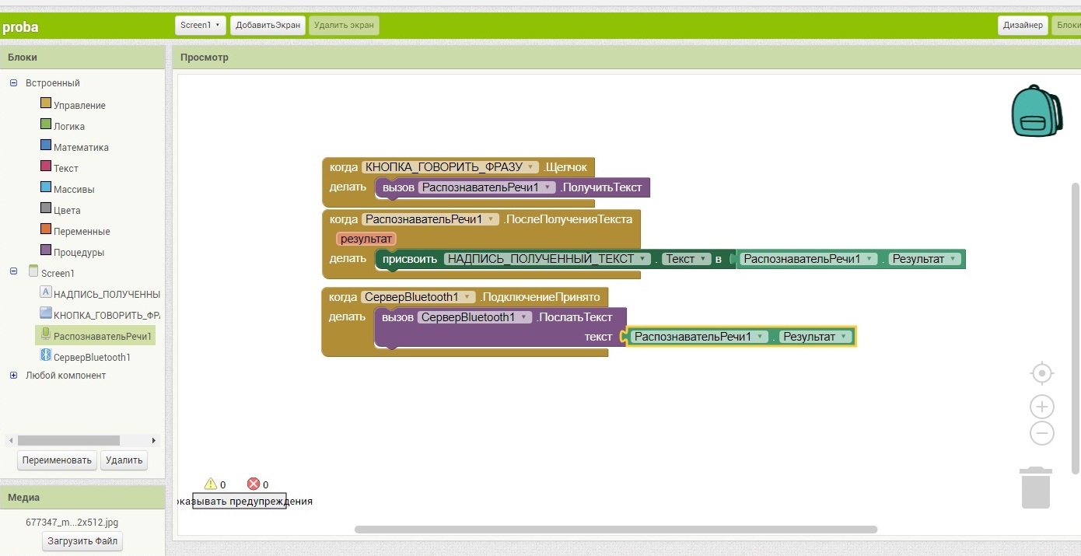Click Удалить button under block tree
1081x556 pixels.
(124, 460)
